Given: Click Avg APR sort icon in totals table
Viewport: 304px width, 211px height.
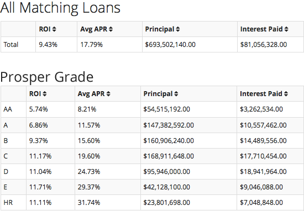Looking at the screenshot, I should 111,29.
